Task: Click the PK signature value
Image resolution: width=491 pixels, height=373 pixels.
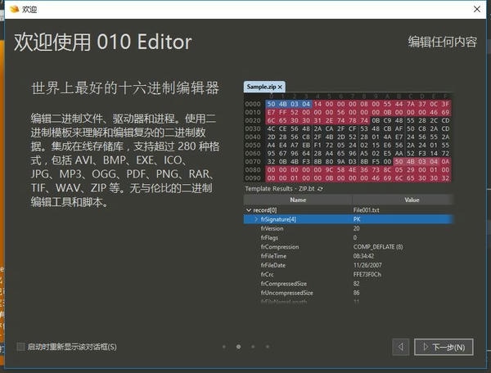Action: tap(357, 219)
